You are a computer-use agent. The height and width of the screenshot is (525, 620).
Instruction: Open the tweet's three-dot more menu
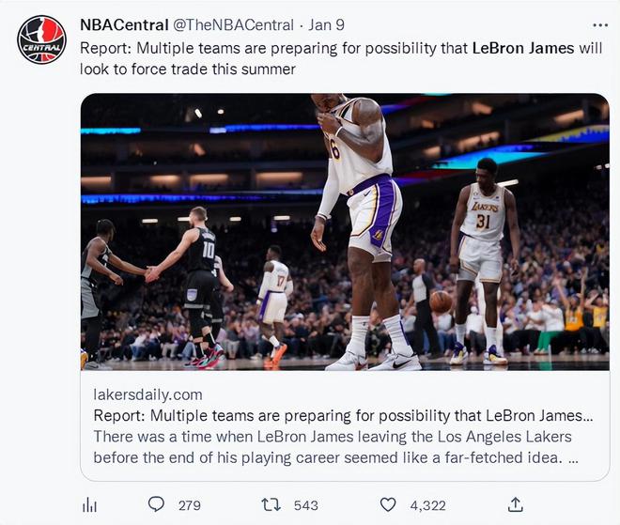[x=600, y=25]
